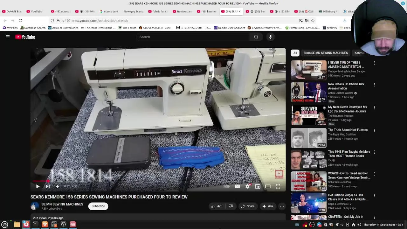
Task: Switch to the DeWalt browser tab
Action: pos(12,11)
